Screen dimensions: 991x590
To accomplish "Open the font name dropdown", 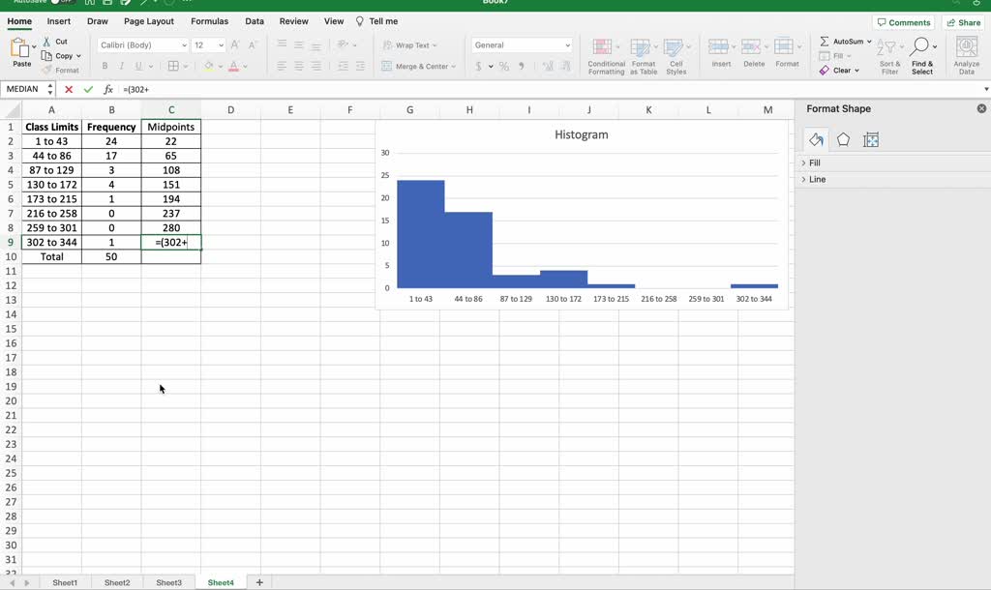I will (x=184, y=45).
